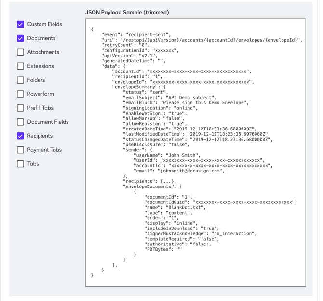The width and height of the screenshot is (323, 301).
Task: Select the Prefill Tabs checkbox
Action: click(x=20, y=108)
